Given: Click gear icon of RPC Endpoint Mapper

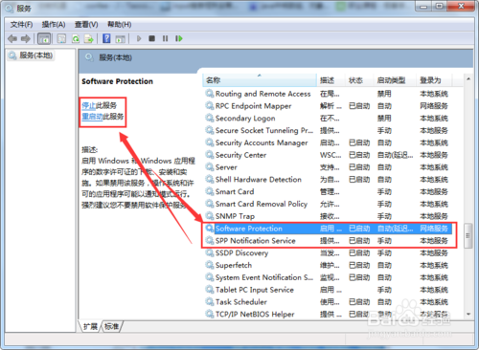Looking at the screenshot, I should pyautogui.click(x=210, y=105).
